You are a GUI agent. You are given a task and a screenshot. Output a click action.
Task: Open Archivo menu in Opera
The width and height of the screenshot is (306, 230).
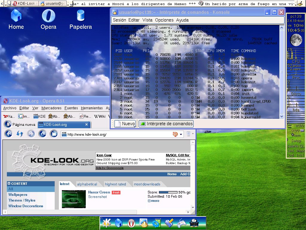10,108
